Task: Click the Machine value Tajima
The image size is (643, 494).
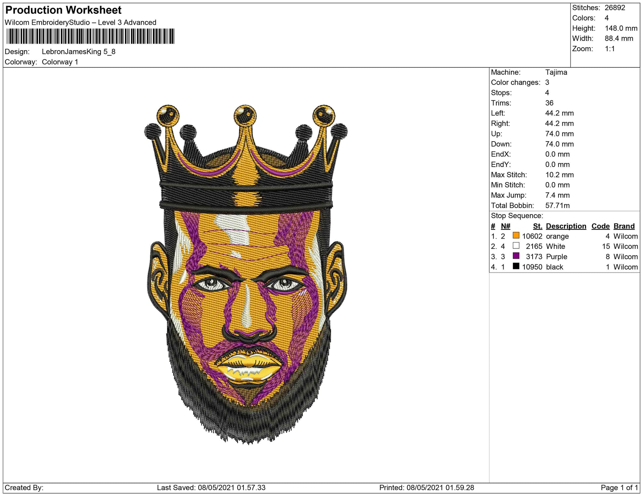Action: click(556, 72)
